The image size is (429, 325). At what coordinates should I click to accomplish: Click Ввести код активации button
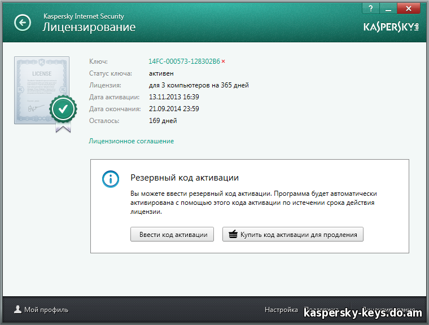click(x=172, y=235)
